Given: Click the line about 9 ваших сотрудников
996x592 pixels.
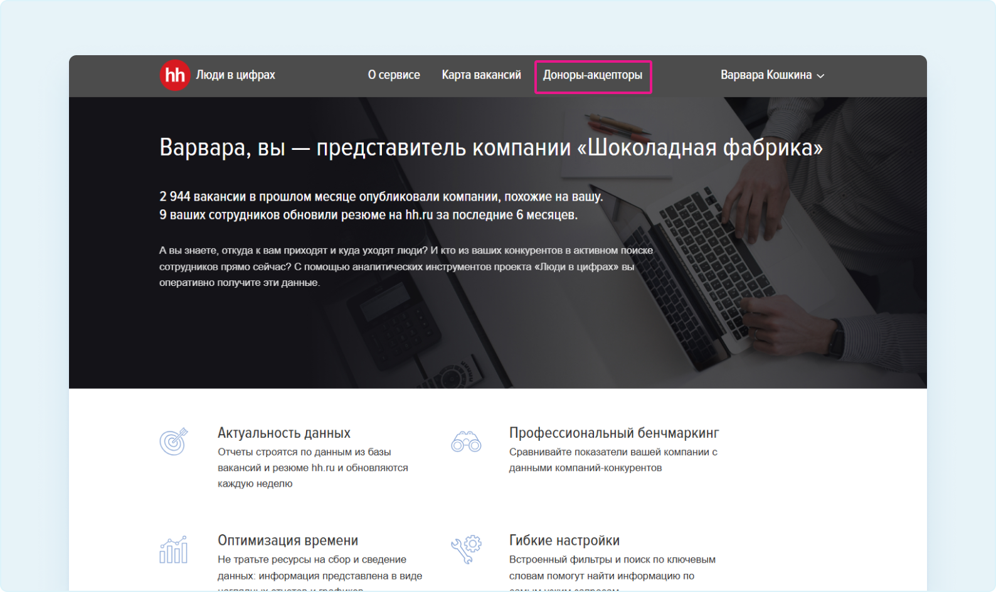Looking at the screenshot, I should click(x=368, y=215).
